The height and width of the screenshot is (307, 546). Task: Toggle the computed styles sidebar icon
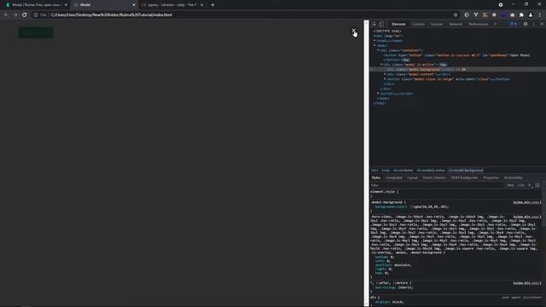tap(537, 185)
